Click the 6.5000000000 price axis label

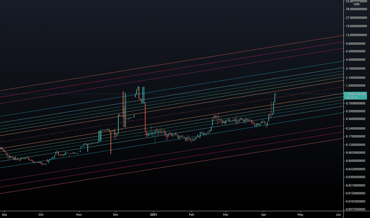click(356, 52)
